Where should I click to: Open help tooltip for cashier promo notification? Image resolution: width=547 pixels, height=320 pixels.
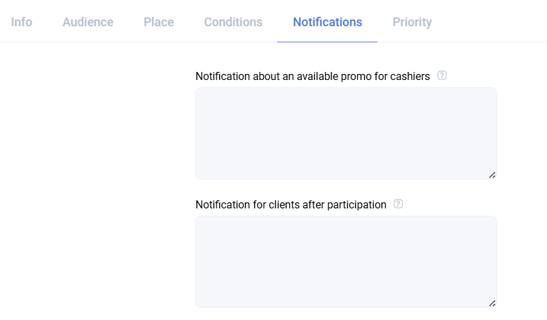click(x=442, y=76)
